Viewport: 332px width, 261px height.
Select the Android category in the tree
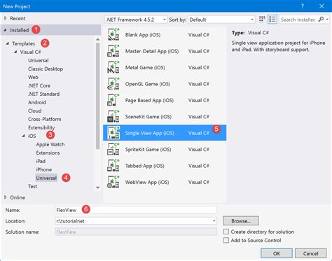pos(37,102)
